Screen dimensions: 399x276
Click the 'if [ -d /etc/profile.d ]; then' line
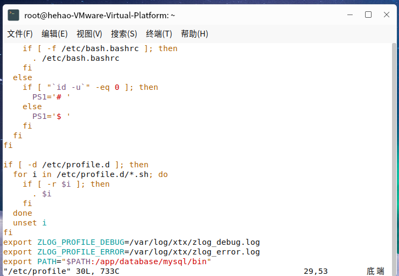[76, 165]
